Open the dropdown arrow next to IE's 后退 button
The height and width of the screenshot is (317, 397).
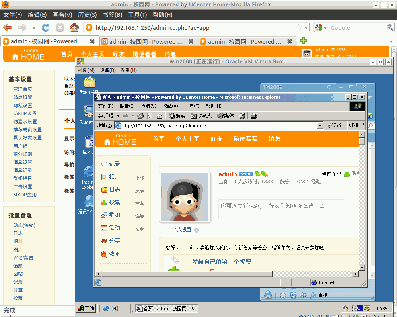point(118,116)
